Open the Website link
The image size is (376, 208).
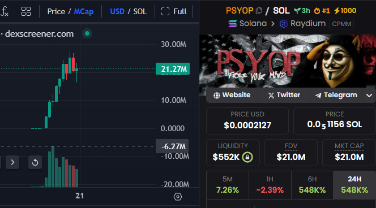232,96
